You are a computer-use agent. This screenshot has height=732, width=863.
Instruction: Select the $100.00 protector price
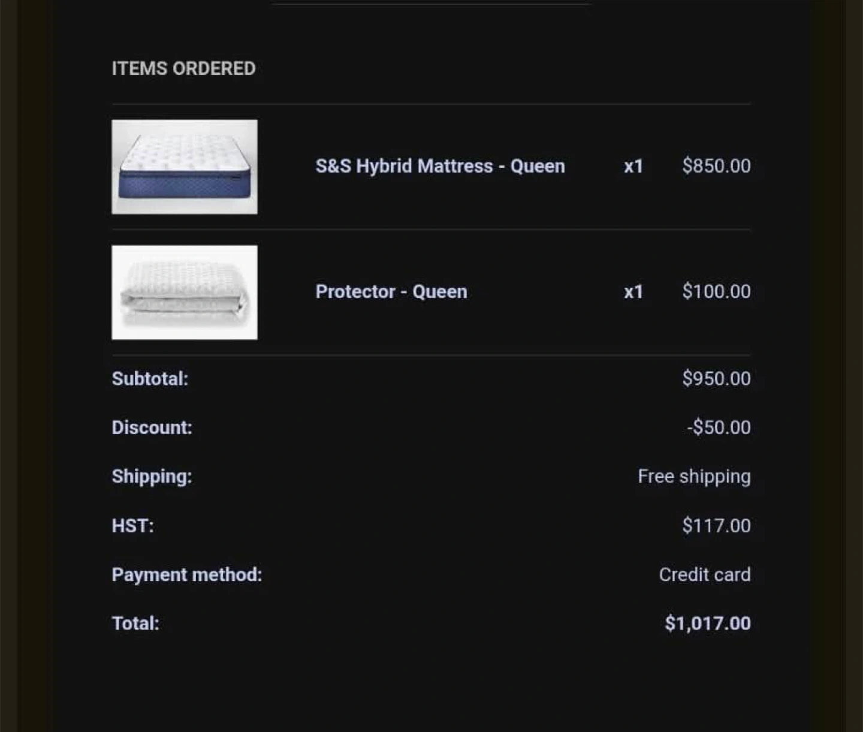[716, 291]
